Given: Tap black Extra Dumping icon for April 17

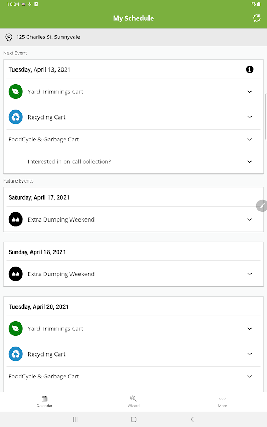Looking at the screenshot, I should pos(15,219).
